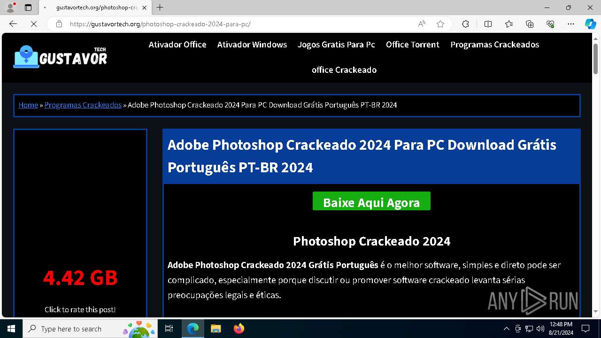This screenshot has width=601, height=338.
Task: Click the page vertical scrollbar thumb
Action: click(595, 58)
